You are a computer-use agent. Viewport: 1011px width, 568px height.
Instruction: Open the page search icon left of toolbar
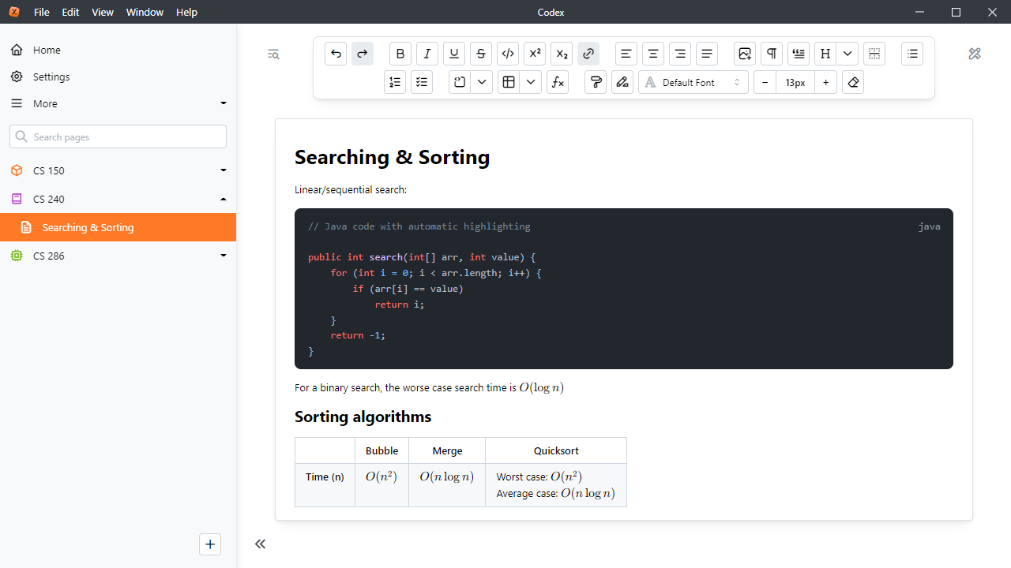click(273, 54)
